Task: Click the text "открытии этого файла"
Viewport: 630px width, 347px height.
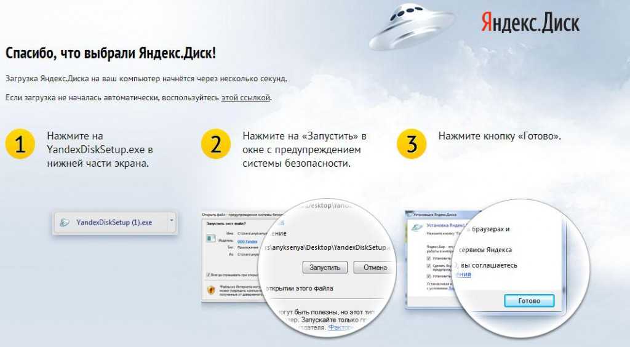Action: coord(300,289)
